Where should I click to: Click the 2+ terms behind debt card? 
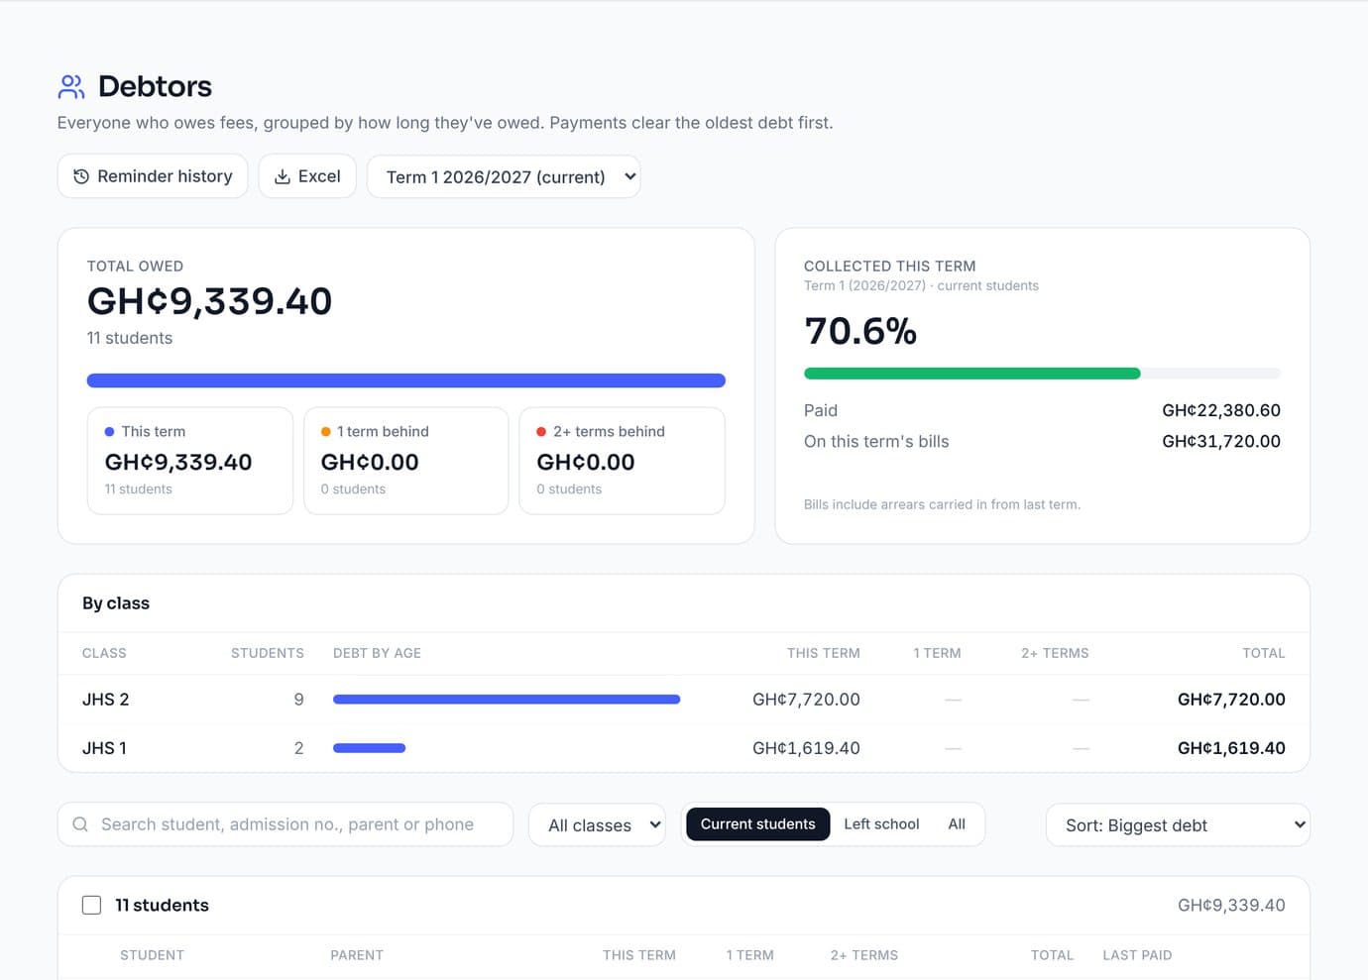click(x=623, y=461)
